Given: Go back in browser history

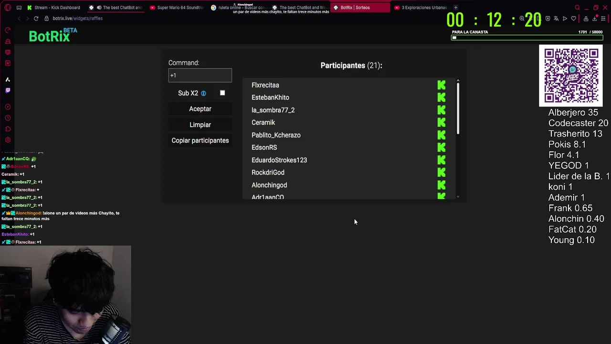Looking at the screenshot, I should click(19, 18).
